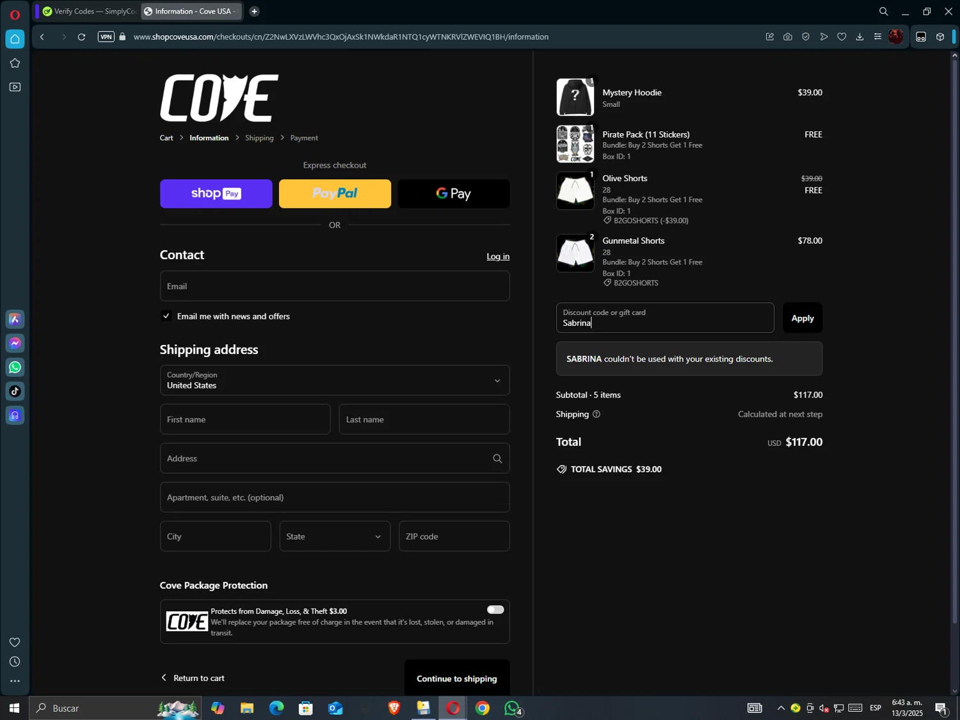960x720 pixels.
Task: Click the Pirate Pack stickers thumbnail
Action: click(x=575, y=143)
